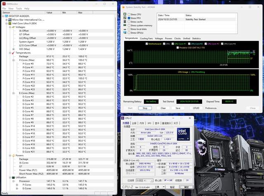This screenshot has height=196, width=264.
Task: Switch to the Cooling Fans tab
Action: click(146, 38)
